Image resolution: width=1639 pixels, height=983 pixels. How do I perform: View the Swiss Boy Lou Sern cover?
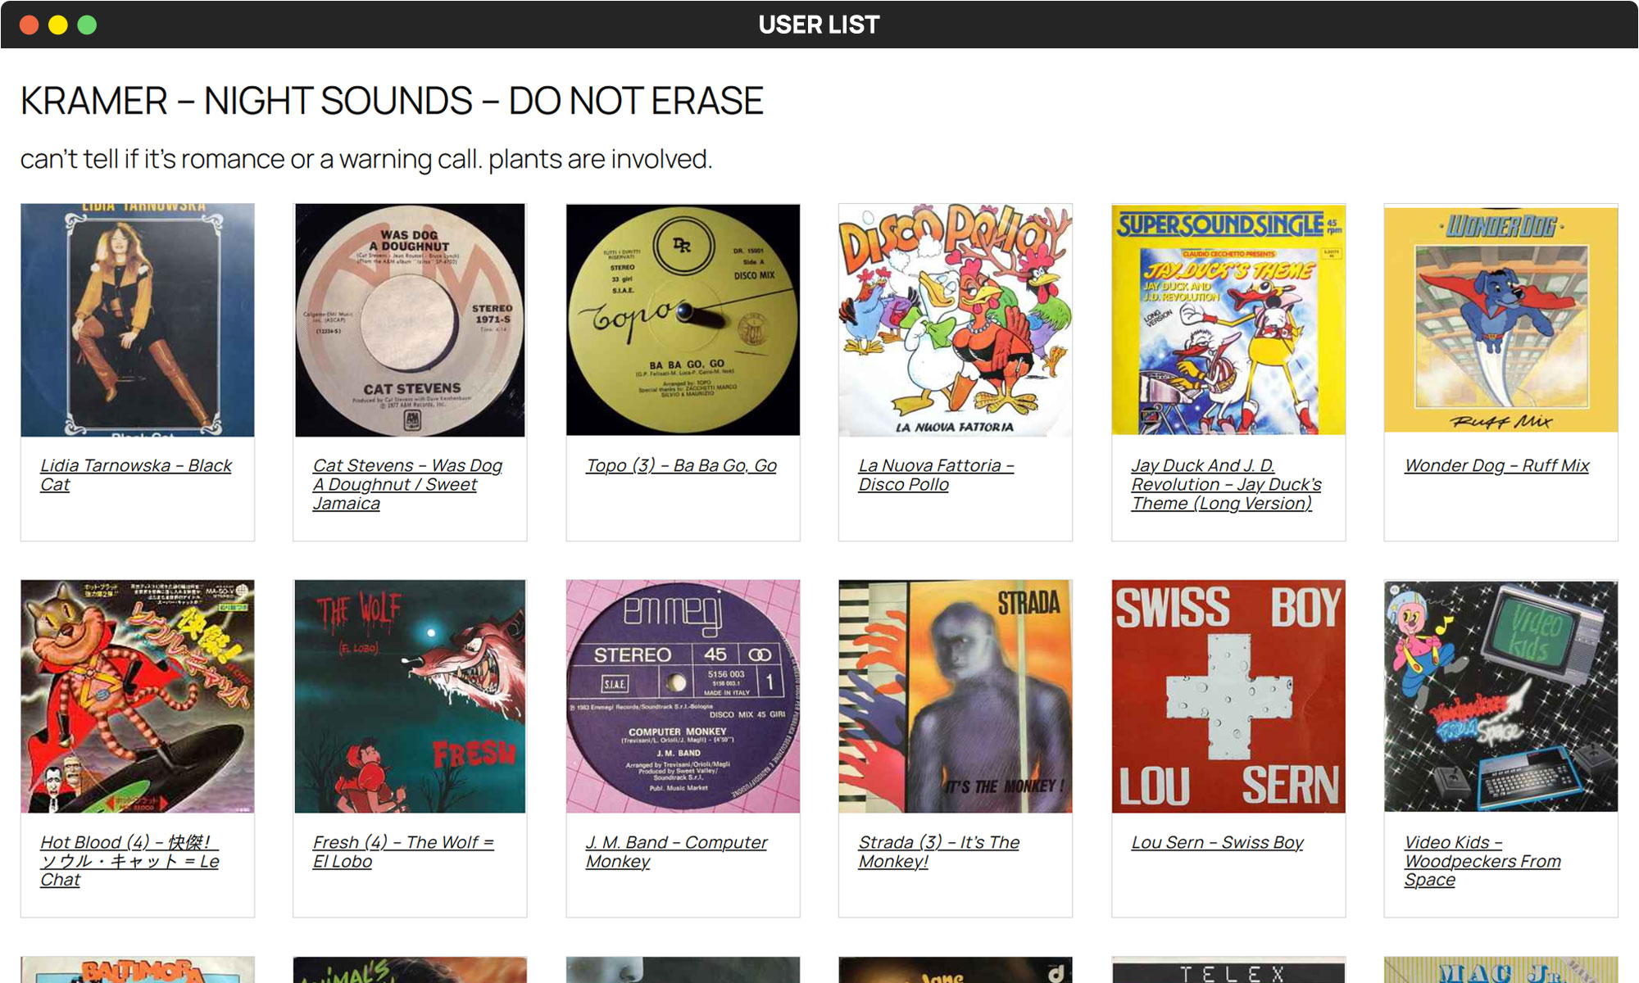1228,696
